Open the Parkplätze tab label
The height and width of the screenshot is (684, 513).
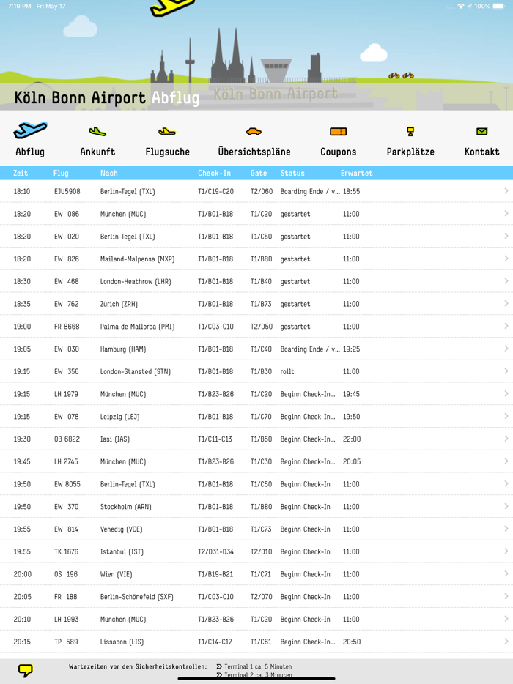point(410,152)
